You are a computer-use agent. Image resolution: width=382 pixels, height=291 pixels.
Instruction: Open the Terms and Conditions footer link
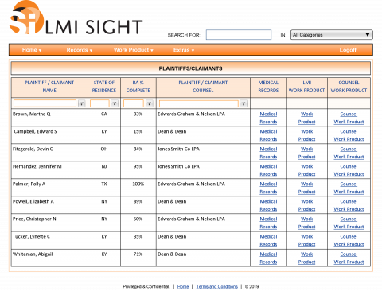click(216, 286)
